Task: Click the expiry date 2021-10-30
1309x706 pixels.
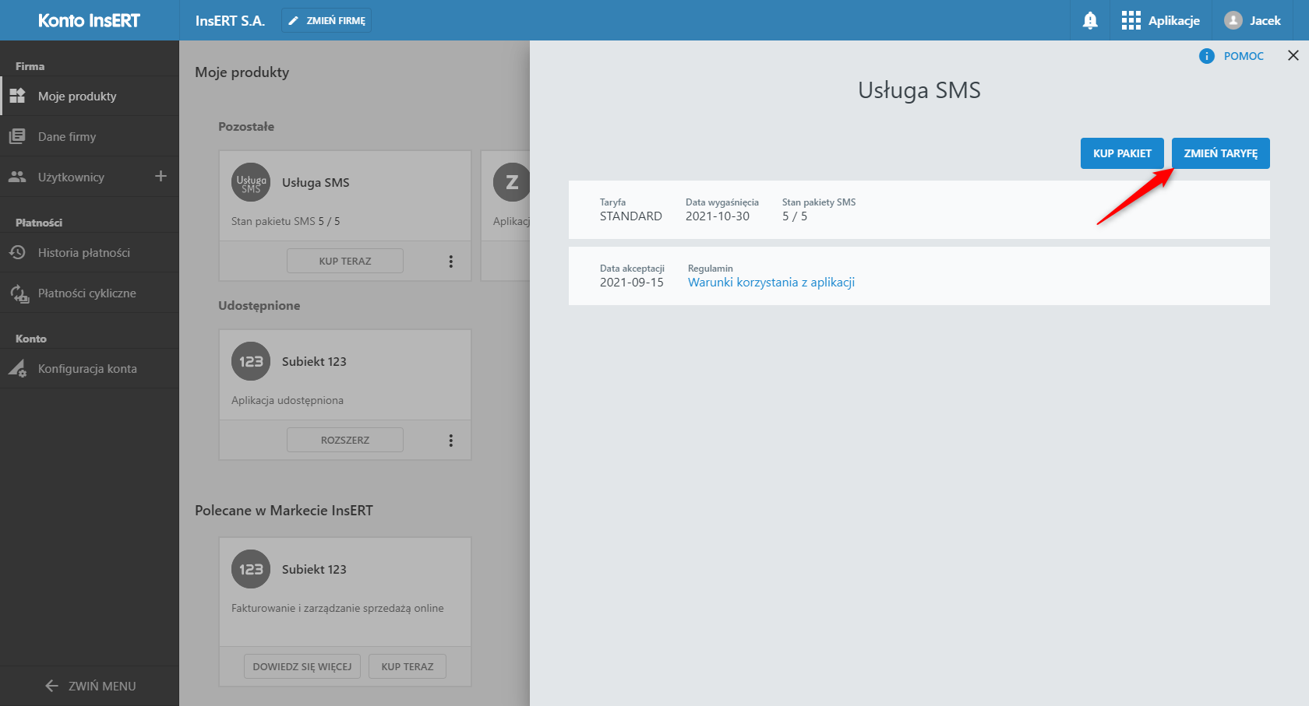Action: click(718, 216)
